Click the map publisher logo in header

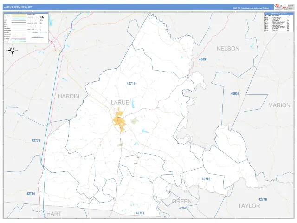pyautogui.click(x=281, y=7)
